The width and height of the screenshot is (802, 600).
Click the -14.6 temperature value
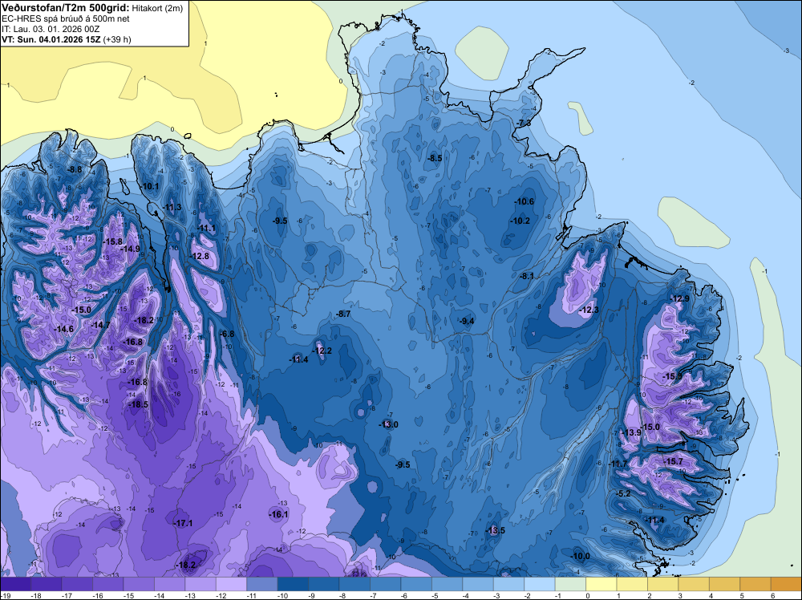pyautogui.click(x=64, y=329)
